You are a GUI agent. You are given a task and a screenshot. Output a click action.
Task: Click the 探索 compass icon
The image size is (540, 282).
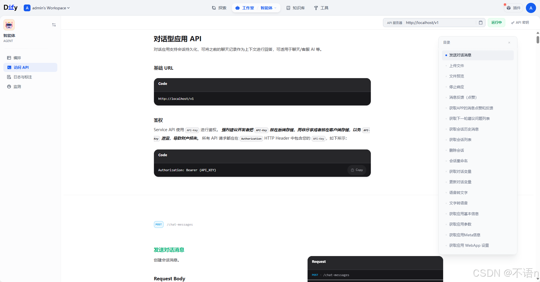(214, 8)
